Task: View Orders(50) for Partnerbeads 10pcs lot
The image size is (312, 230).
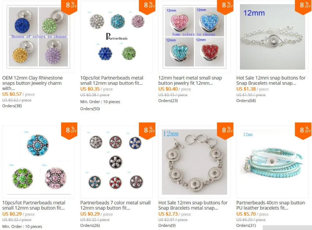Action: point(90,109)
